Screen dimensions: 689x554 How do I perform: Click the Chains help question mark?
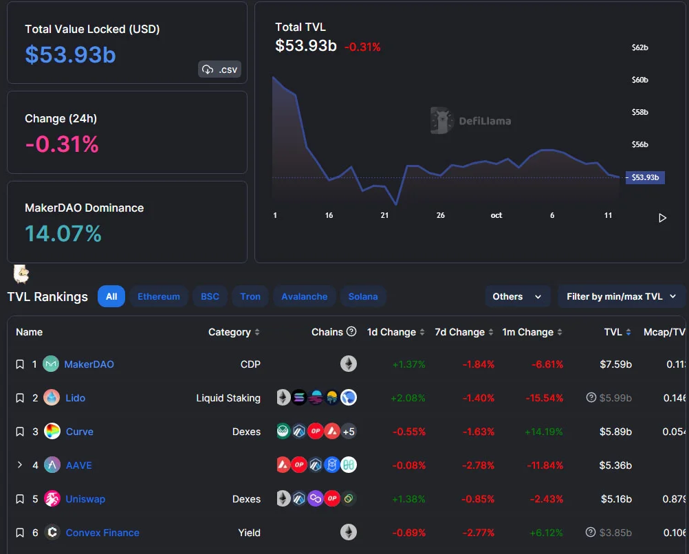pyautogui.click(x=351, y=332)
